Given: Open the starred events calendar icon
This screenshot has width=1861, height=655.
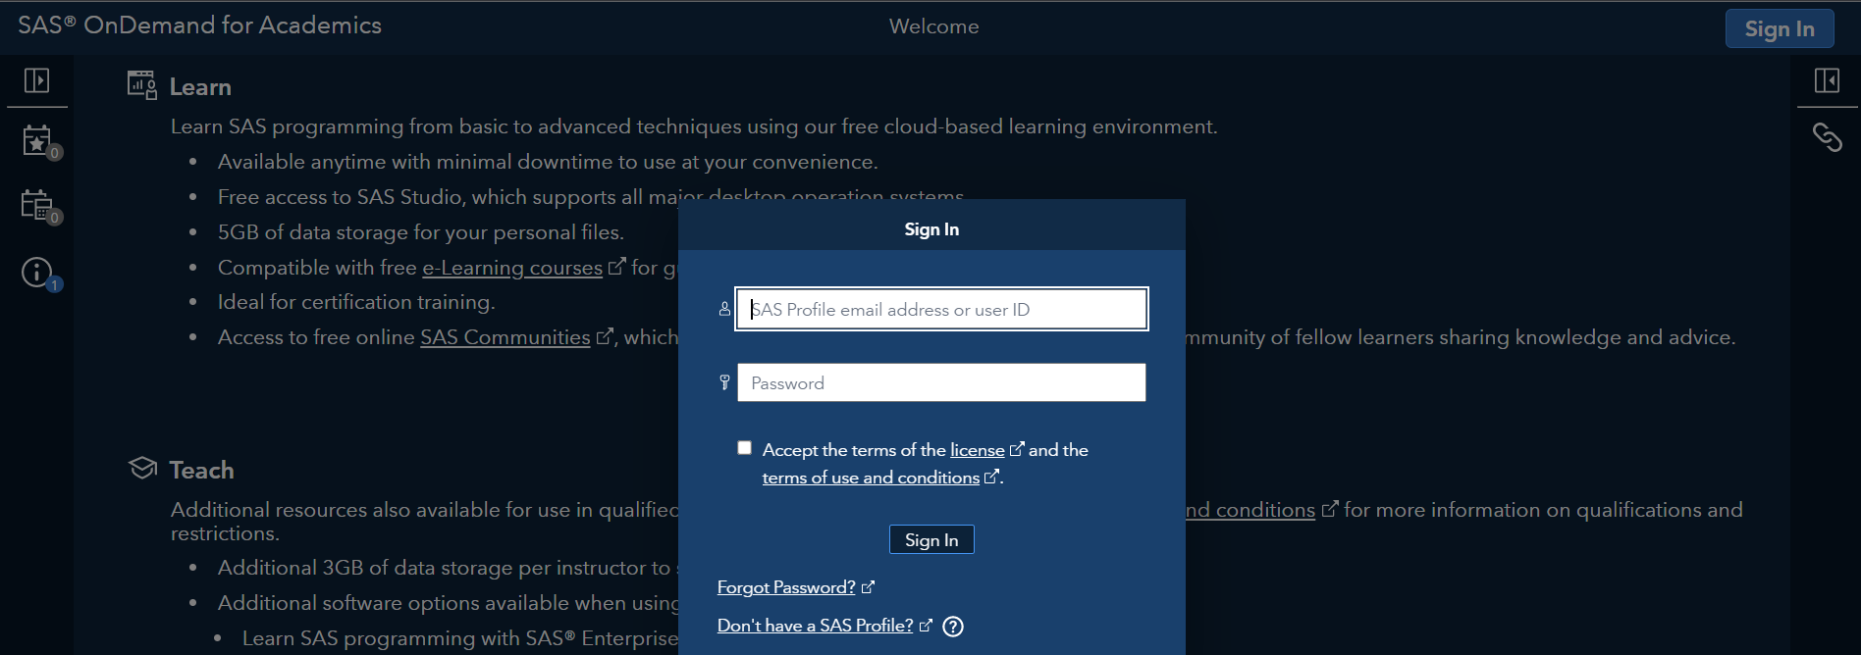Looking at the screenshot, I should pos(39,143).
